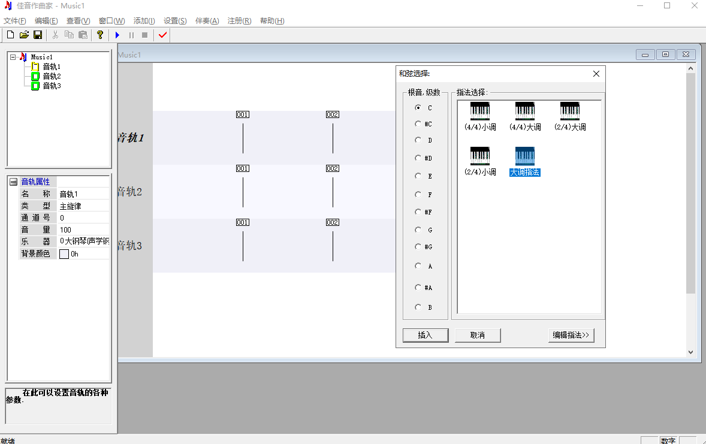Screen dimensions: 706x444
Task: Select root note A radio button
Action: pos(418,266)
